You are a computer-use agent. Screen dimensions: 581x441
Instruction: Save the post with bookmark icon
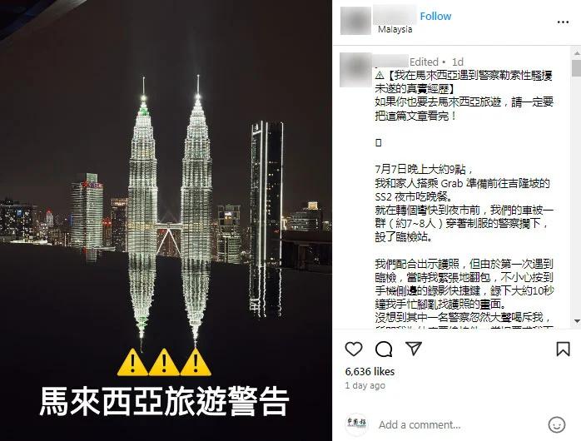563,349
